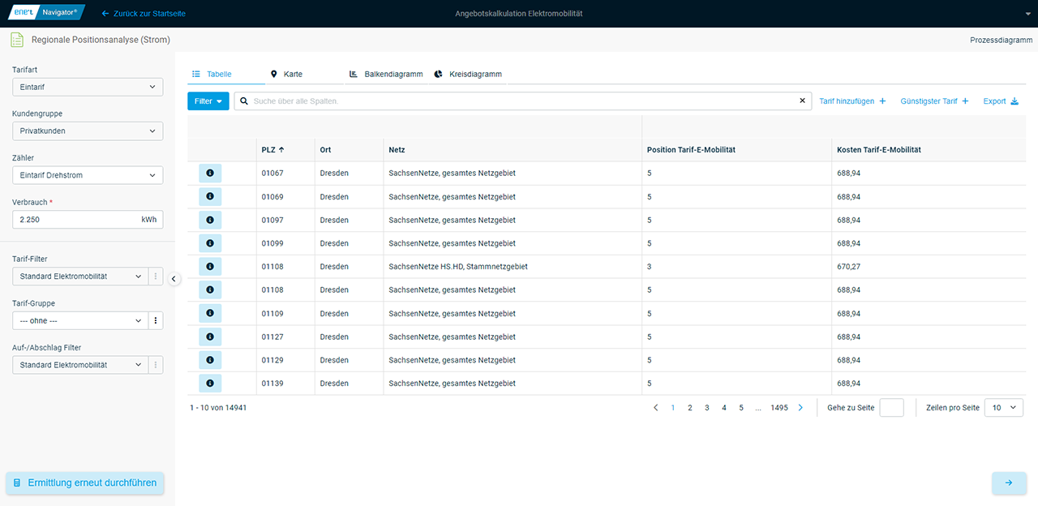Viewport: 1038px width, 506px height.
Task: Open info for SachsenNetze HS.HD Stammnetzgebiet row
Action: (x=210, y=267)
